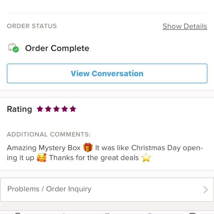Tap the yellow star emoji after deals

pos(146,158)
